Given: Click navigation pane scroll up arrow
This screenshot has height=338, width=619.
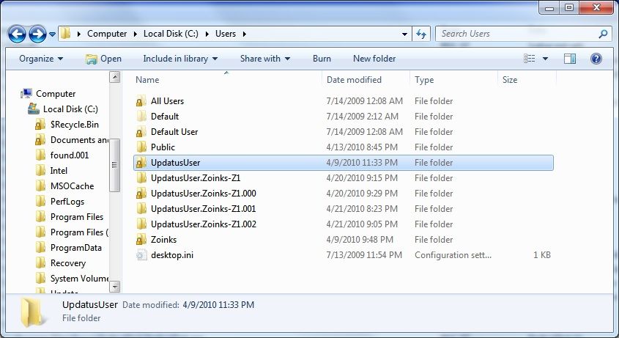Looking at the screenshot, I should (114, 77).
